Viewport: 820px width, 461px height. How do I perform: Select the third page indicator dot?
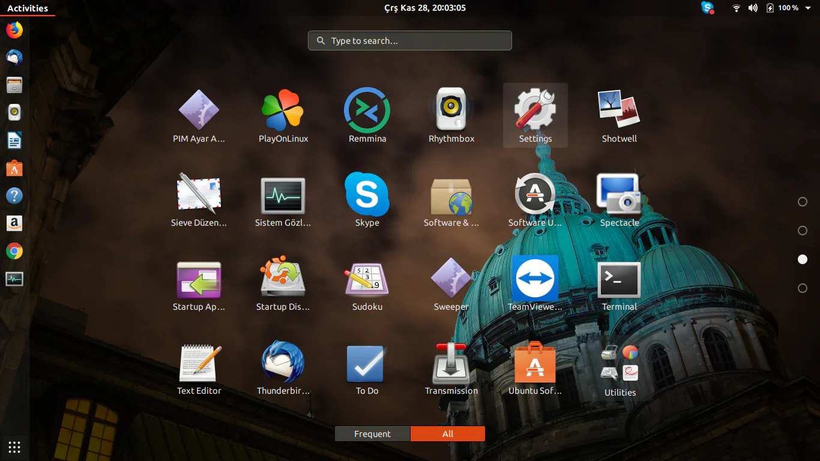[x=803, y=259]
